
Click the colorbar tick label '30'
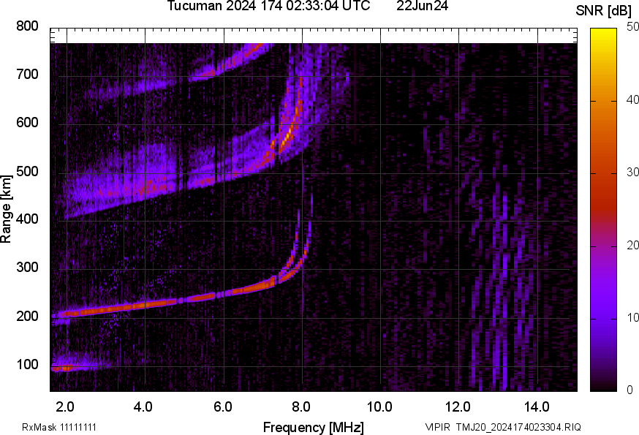coord(632,172)
